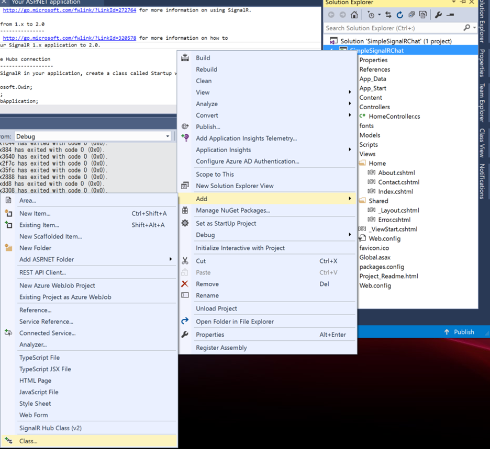490x449 pixels.
Task: Select _Layout.cshtml in the Shared folder
Action: coord(399,210)
